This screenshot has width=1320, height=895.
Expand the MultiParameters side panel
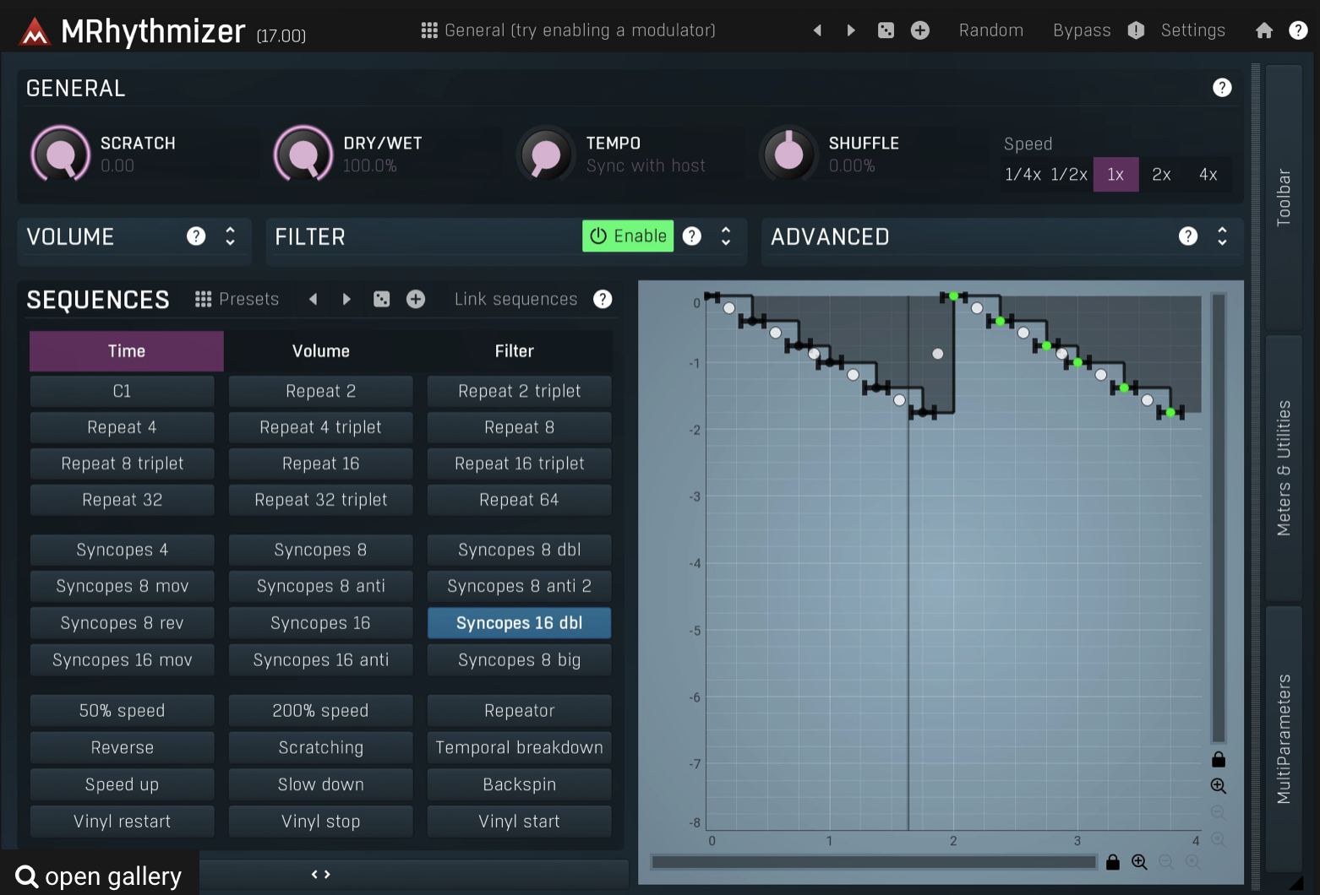[1284, 739]
